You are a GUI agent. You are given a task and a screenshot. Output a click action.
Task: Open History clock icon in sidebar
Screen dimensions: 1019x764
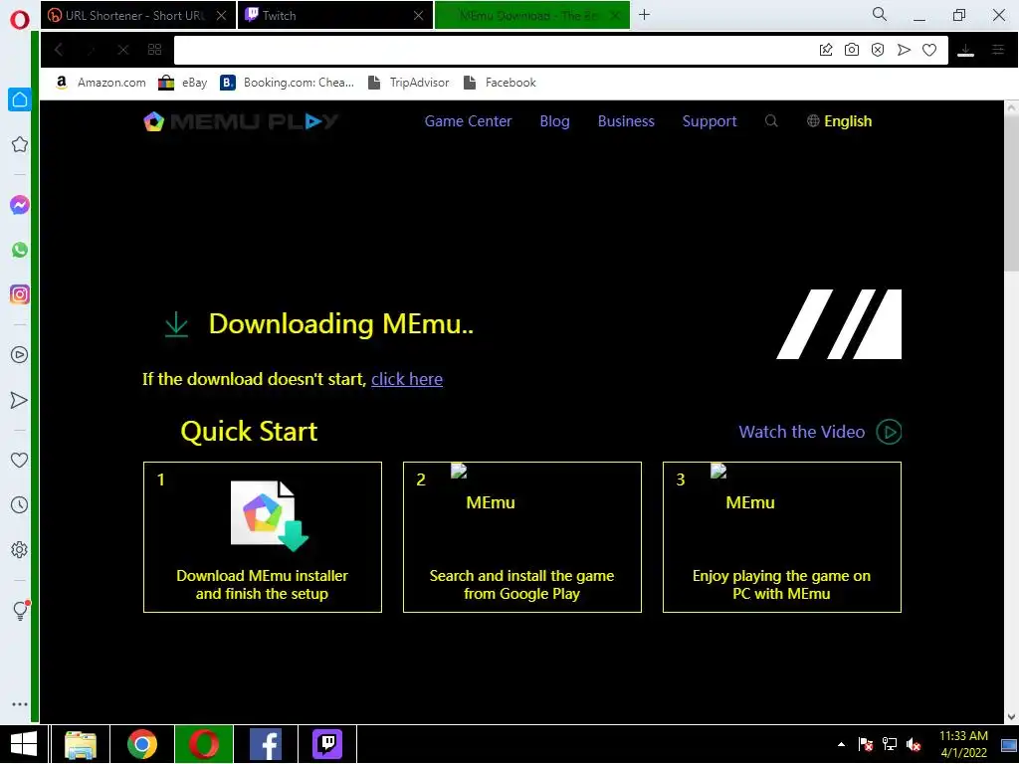click(x=20, y=504)
